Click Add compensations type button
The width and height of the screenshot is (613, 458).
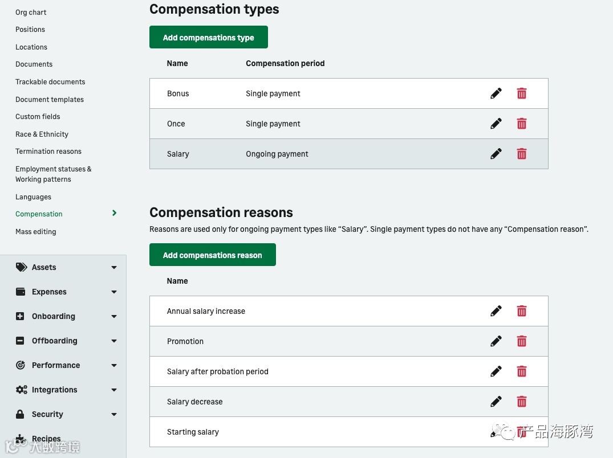point(208,38)
